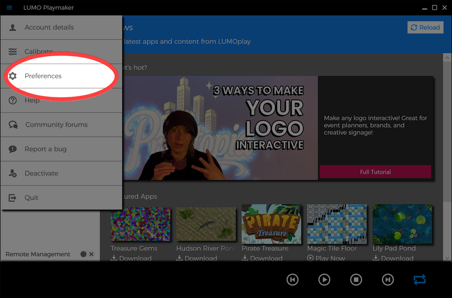Click the Remote Management status dot
Screen dimensions: 452x298
[x=83, y=254]
